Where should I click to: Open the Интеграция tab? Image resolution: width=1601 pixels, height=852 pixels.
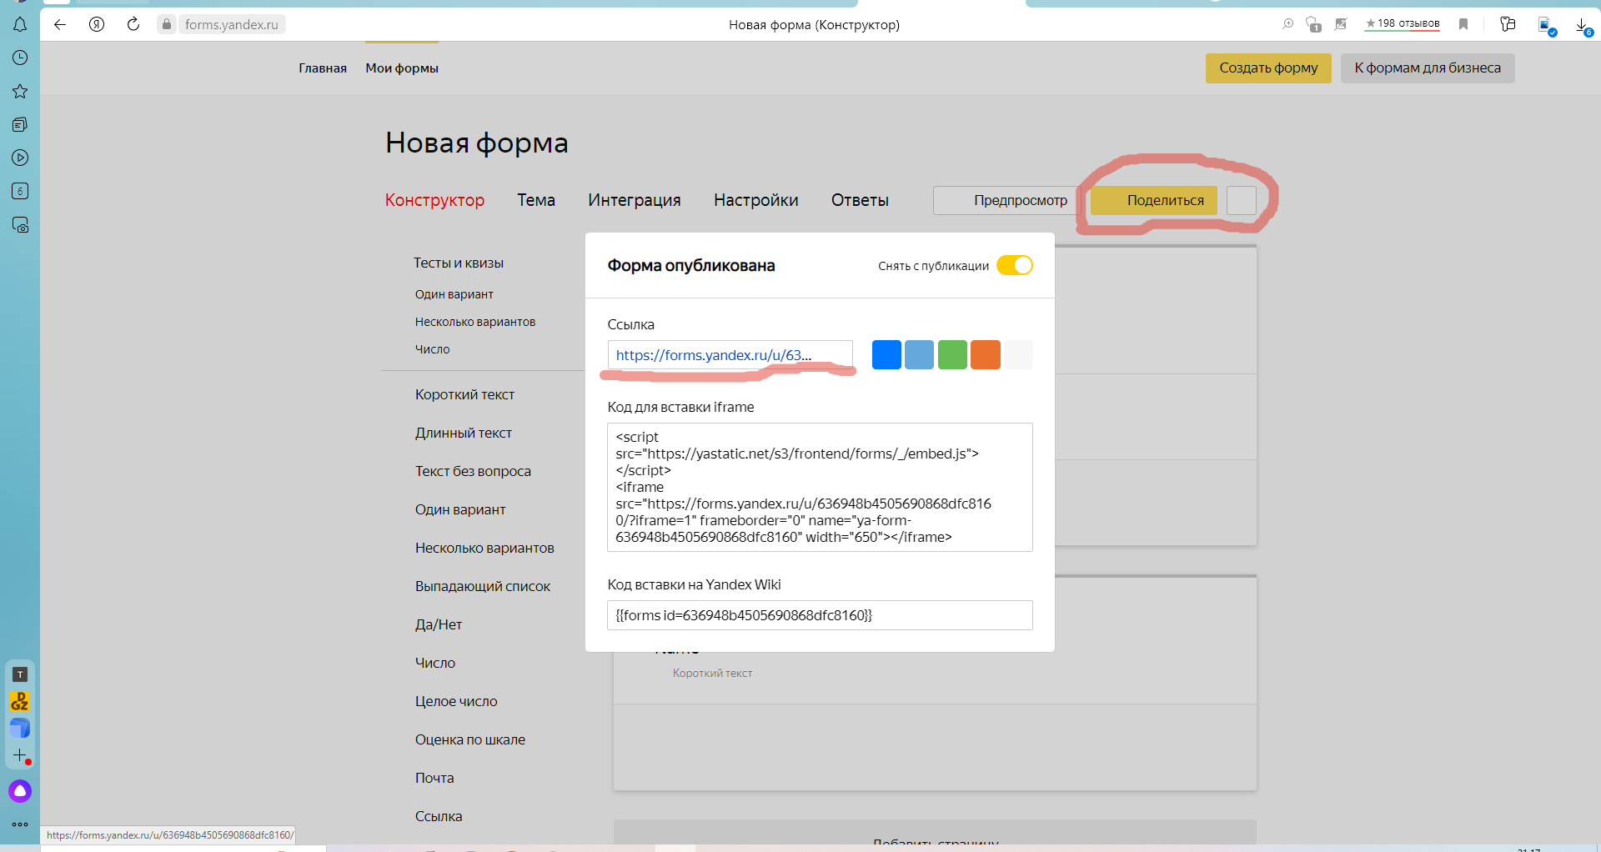pyautogui.click(x=635, y=200)
